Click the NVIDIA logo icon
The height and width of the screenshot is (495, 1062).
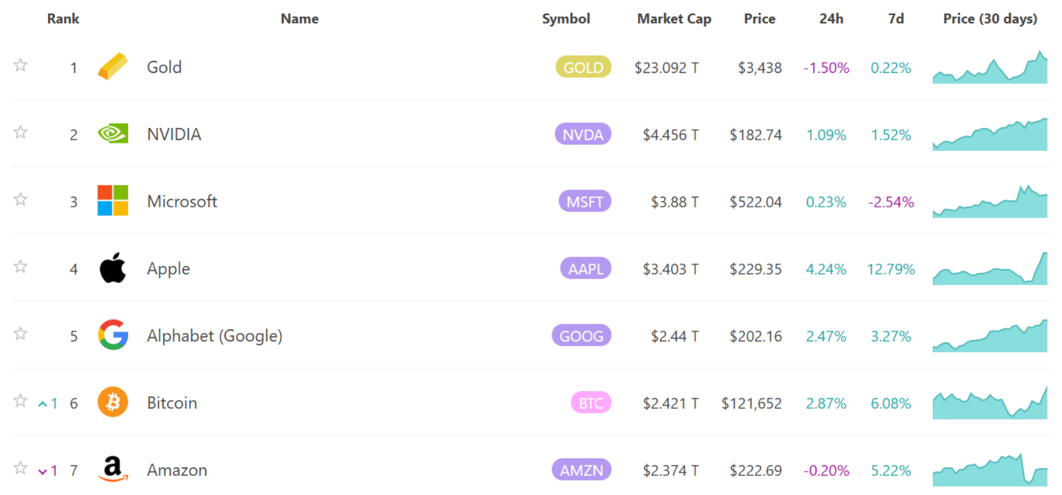coord(113,133)
